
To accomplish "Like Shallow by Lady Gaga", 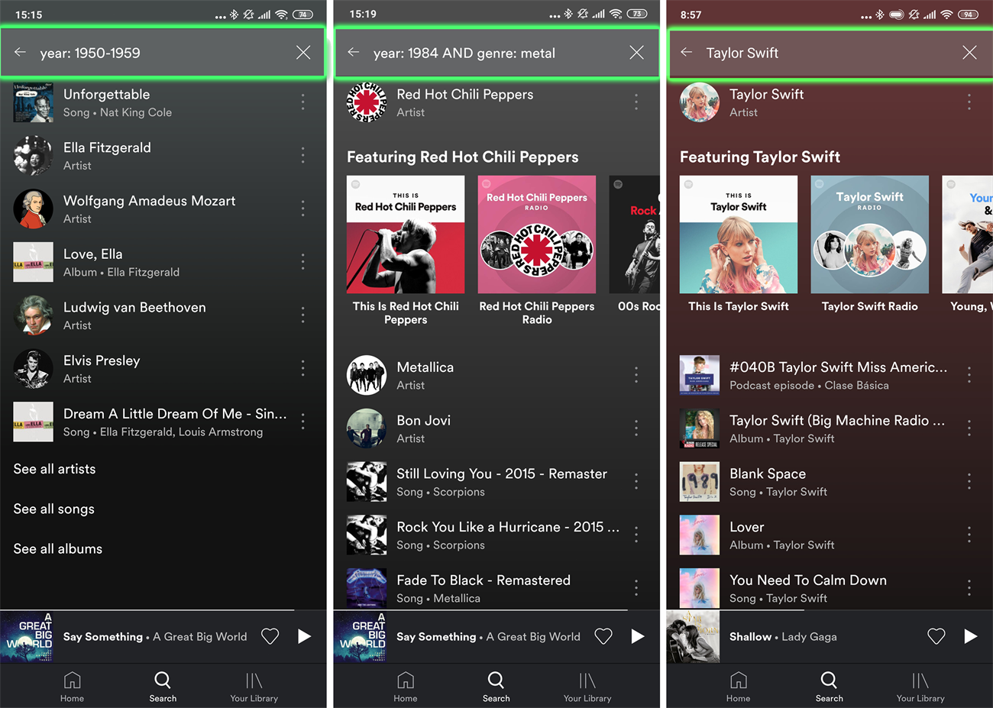I will [x=936, y=636].
